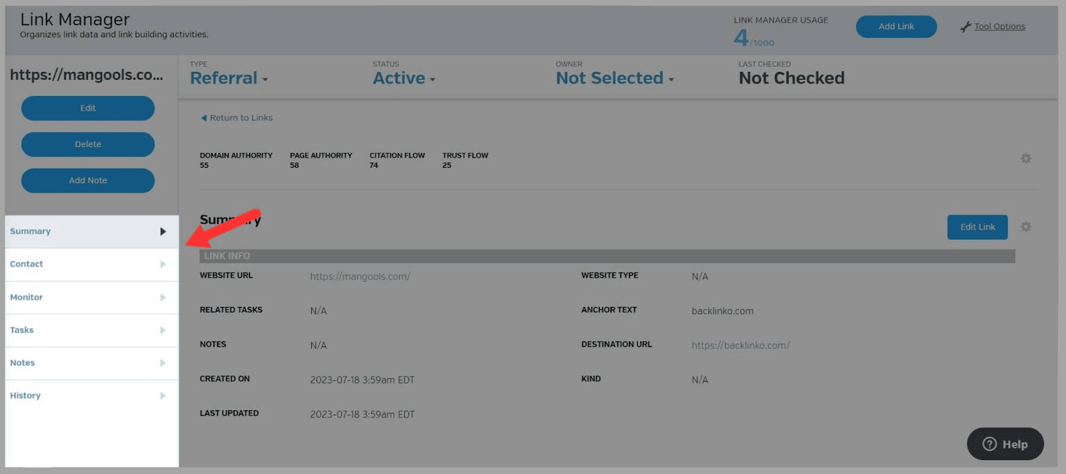
Task: Click the arrow icon on the Contact row
Action: [x=163, y=264]
